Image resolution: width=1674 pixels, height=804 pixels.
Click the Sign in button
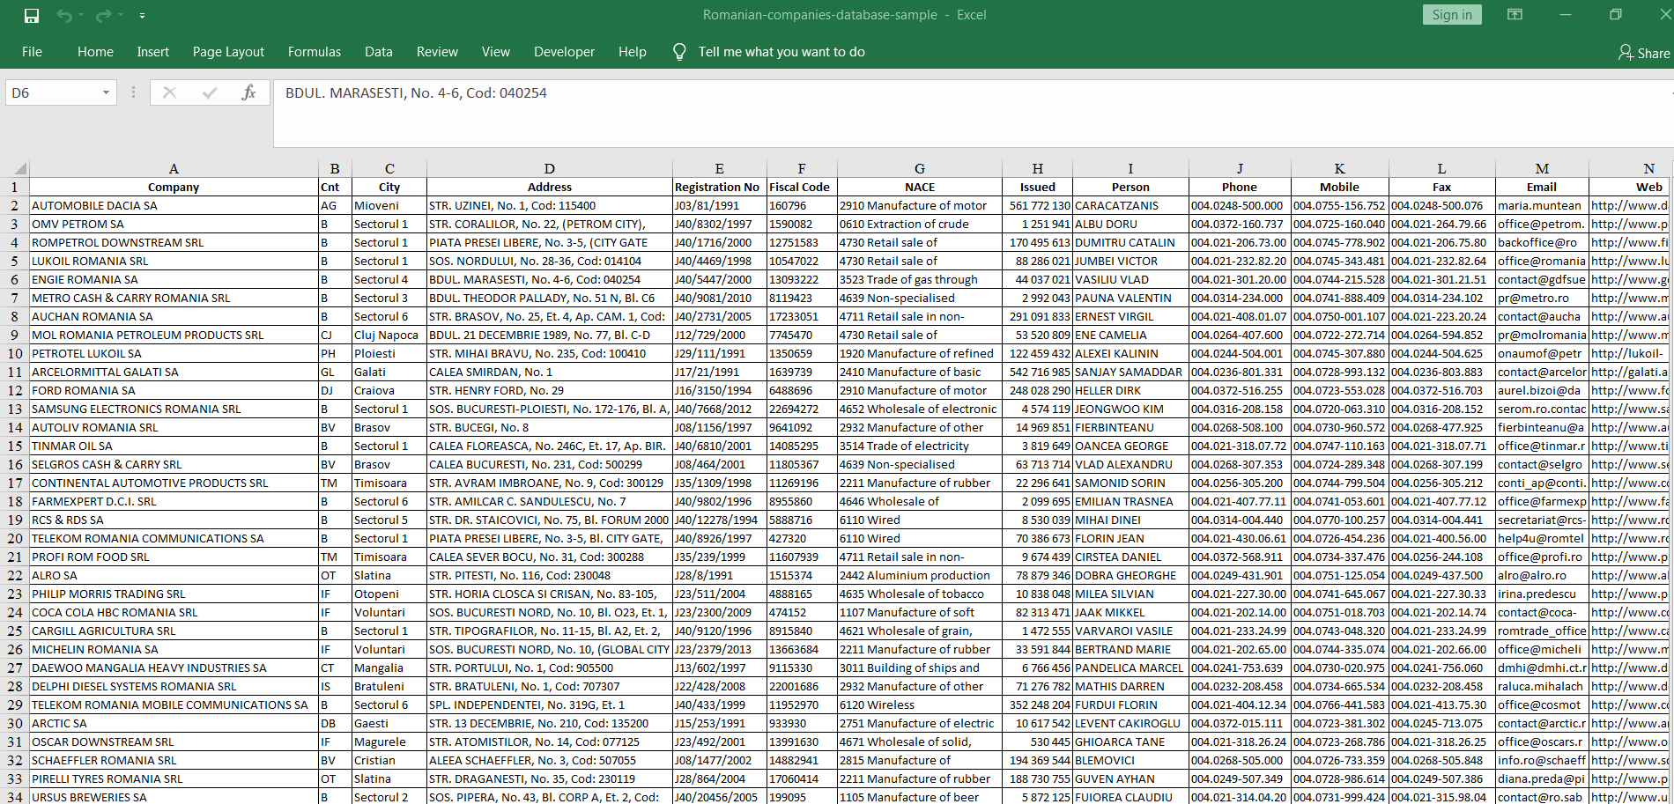[1452, 14]
